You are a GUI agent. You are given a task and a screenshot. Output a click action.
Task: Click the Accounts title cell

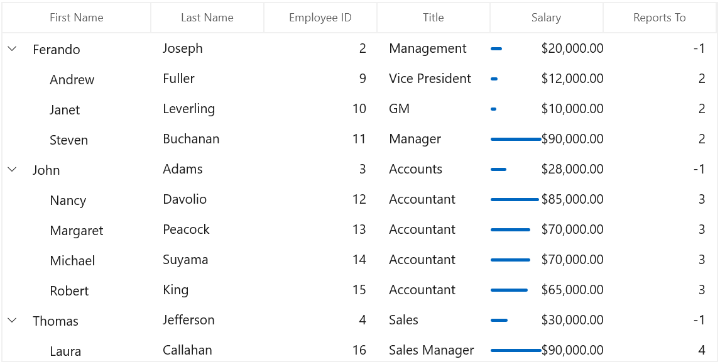pos(415,169)
